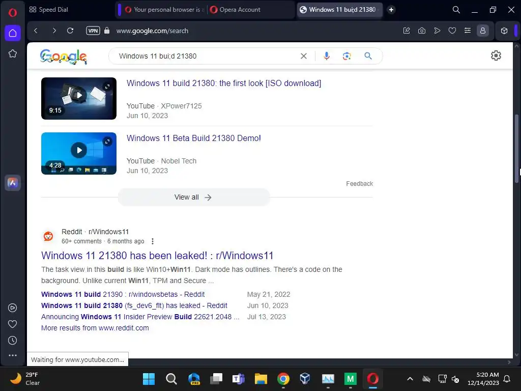Go to the Google homepage via logo

click(x=63, y=56)
